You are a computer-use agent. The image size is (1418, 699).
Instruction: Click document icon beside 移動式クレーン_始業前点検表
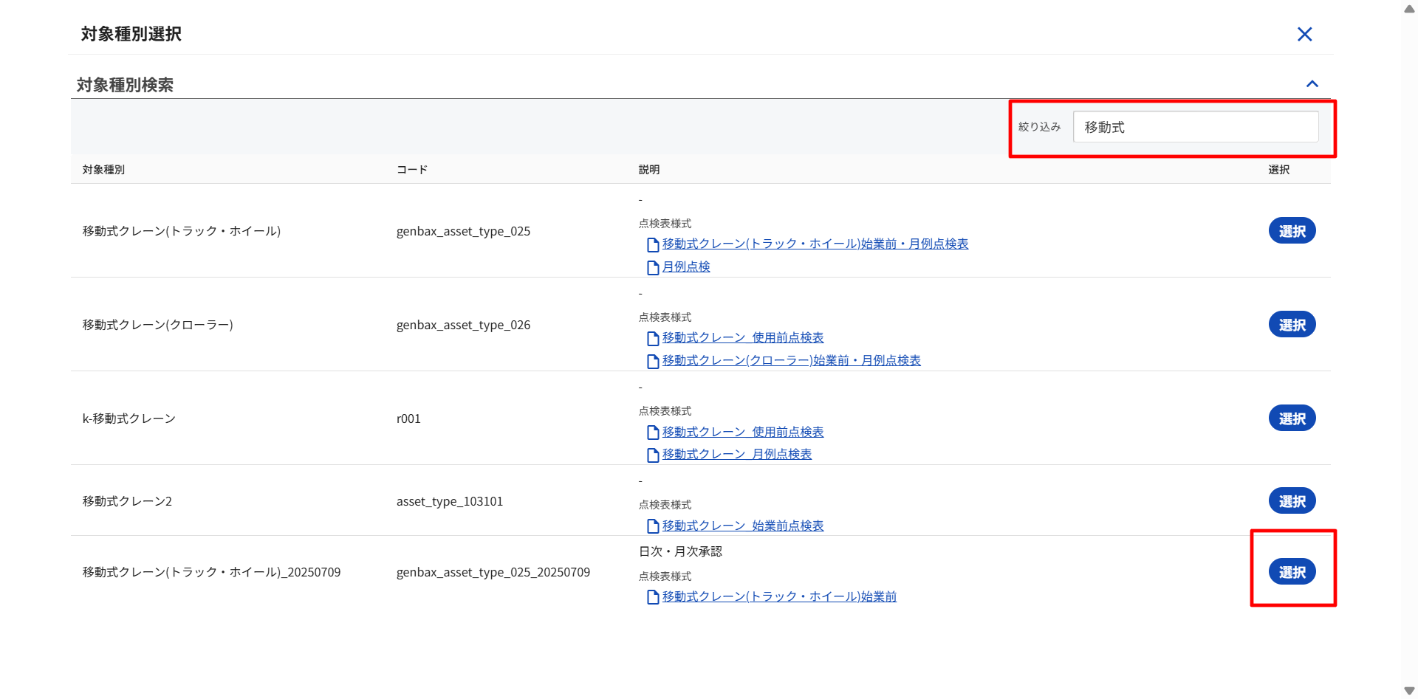click(x=653, y=526)
